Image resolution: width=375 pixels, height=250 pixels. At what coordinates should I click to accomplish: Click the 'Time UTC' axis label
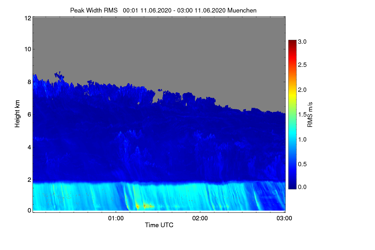[x=159, y=225]
